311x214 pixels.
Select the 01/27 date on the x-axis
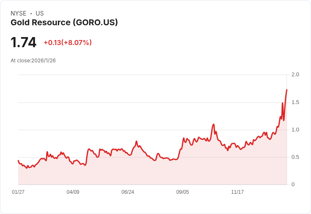(18, 192)
